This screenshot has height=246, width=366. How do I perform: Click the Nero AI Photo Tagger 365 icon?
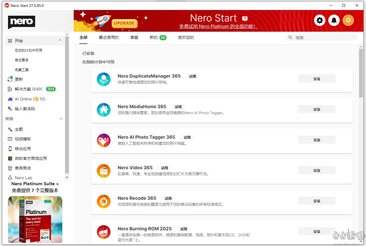coord(104,140)
